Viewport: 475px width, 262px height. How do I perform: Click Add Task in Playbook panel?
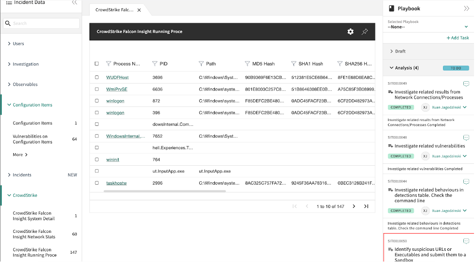click(457, 38)
